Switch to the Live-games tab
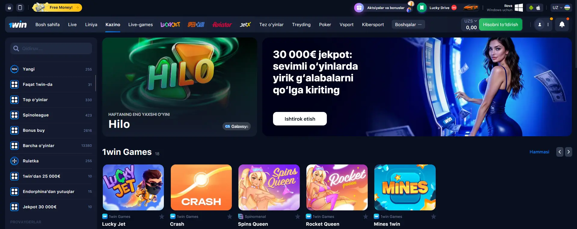577x229 pixels. pyautogui.click(x=140, y=25)
